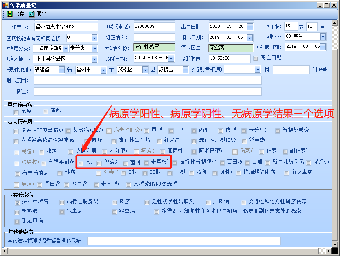The width and height of the screenshot is (341, 256).
Task: Click vertical scrollbar down arrow
Action: point(335,244)
